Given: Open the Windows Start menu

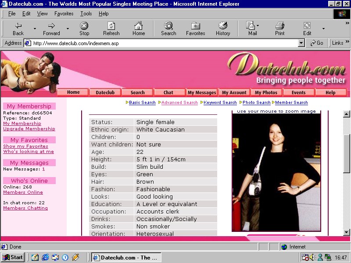Looking at the screenshot, I should click(13, 257).
